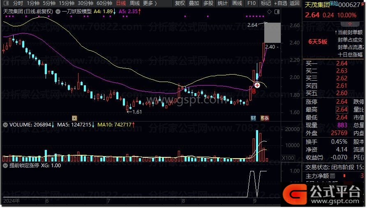Toggle the sidebar layout icon at top-left
This screenshot has width=367, height=208.
click(6, 3)
